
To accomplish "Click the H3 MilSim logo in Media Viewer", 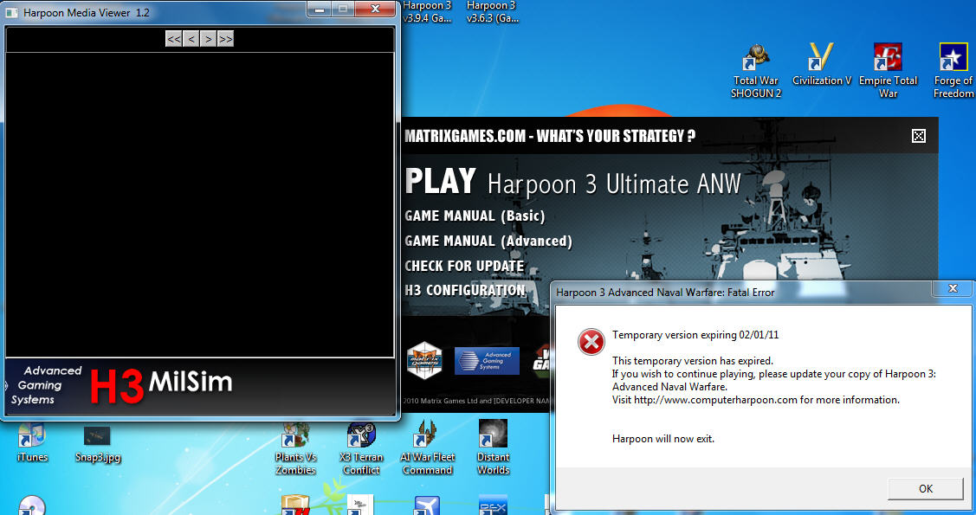I will (x=161, y=386).
